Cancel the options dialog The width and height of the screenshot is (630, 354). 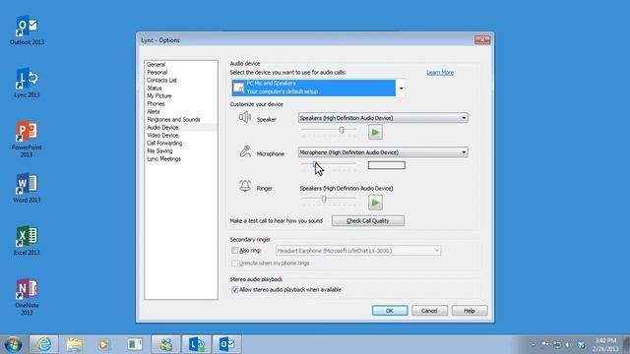(429, 311)
